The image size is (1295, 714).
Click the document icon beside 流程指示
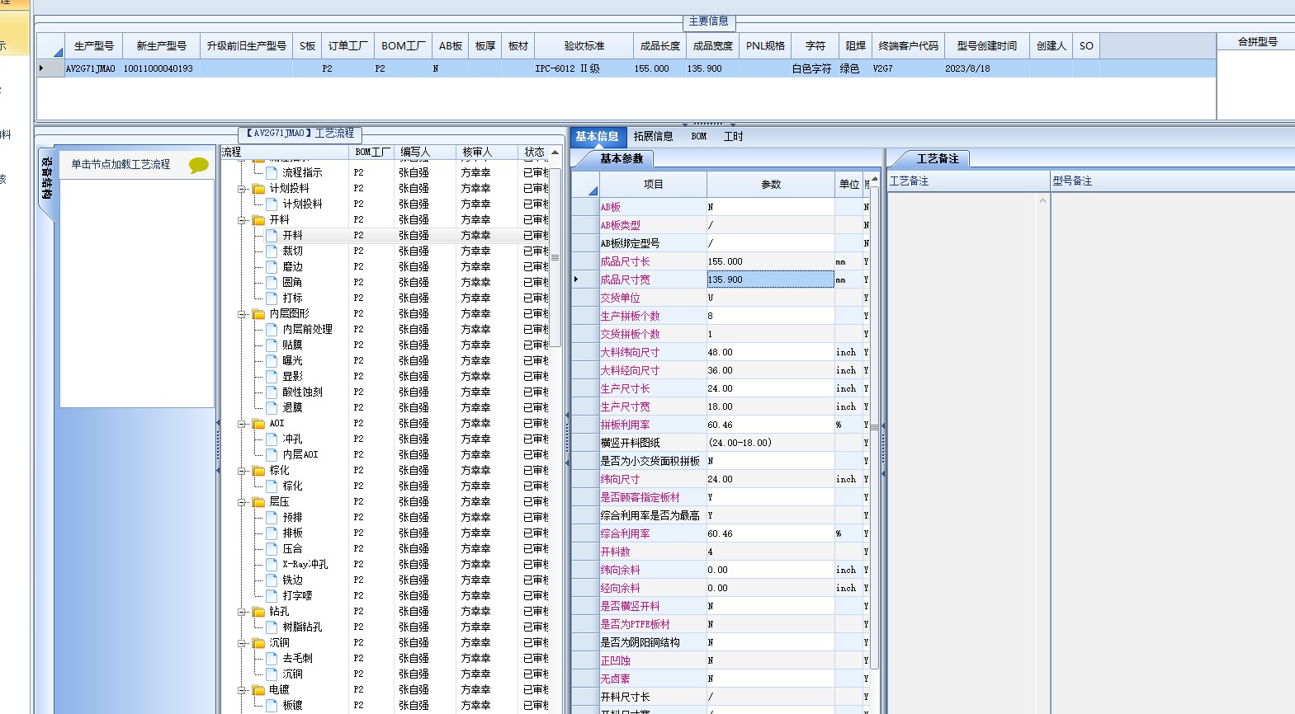coord(272,172)
